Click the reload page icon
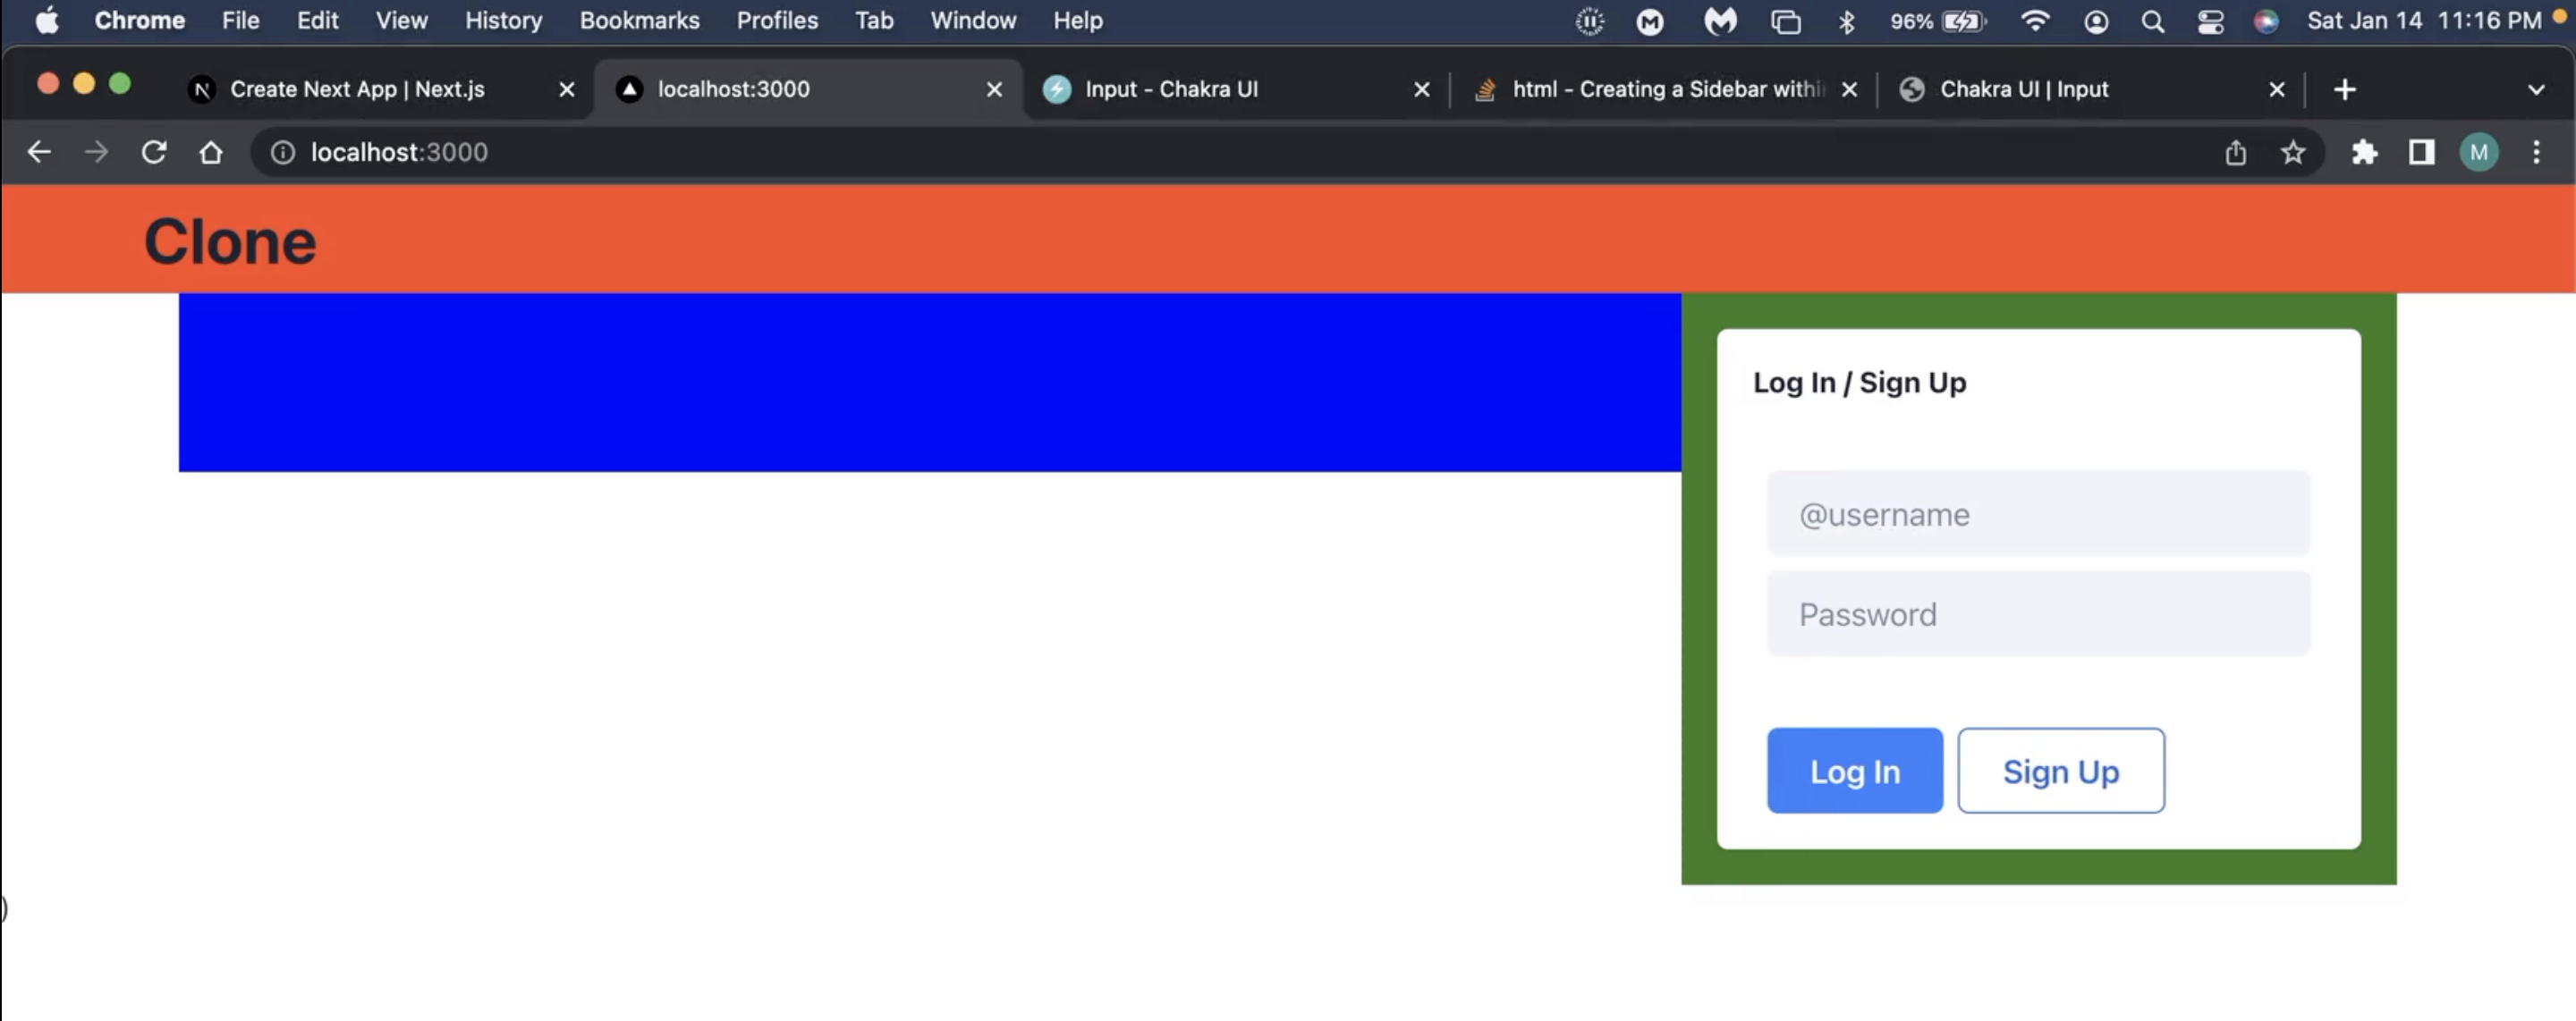Image resolution: width=2576 pixels, height=1021 pixels. click(154, 152)
